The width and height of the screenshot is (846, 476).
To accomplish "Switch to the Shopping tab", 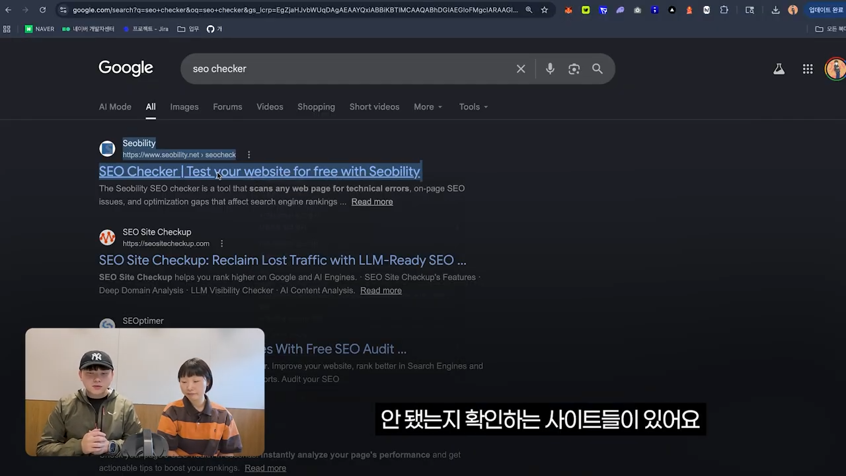I will pyautogui.click(x=316, y=106).
